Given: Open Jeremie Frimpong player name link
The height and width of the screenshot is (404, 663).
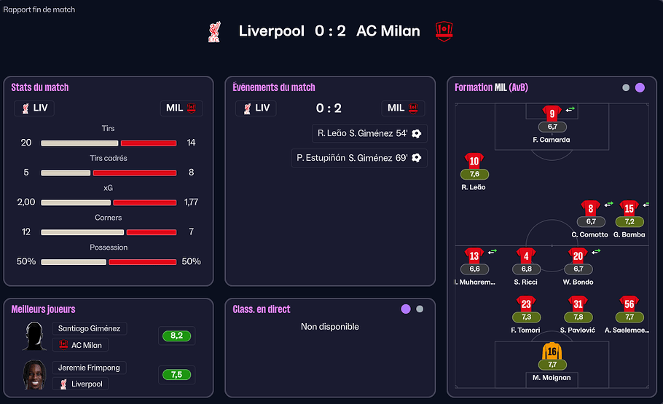Looking at the screenshot, I should (x=89, y=368).
